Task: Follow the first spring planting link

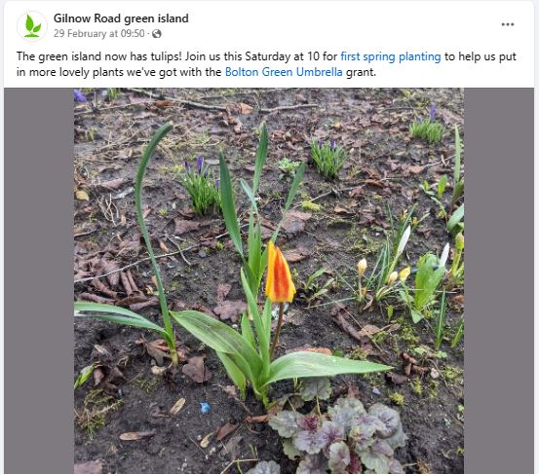Action: (391, 56)
